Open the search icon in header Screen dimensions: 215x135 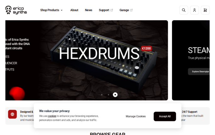click(184, 10)
